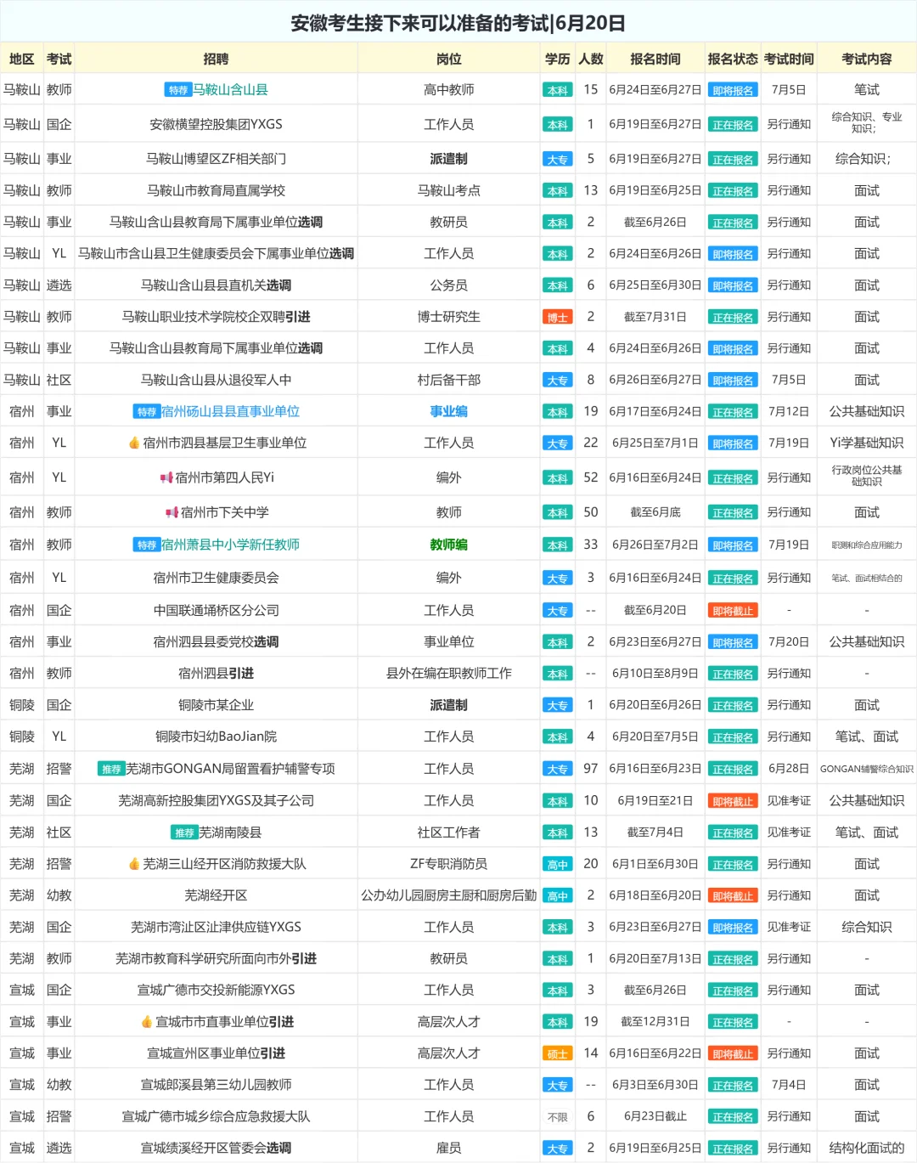
Task: Click the 社区工作者 position cell
Action: point(448,833)
